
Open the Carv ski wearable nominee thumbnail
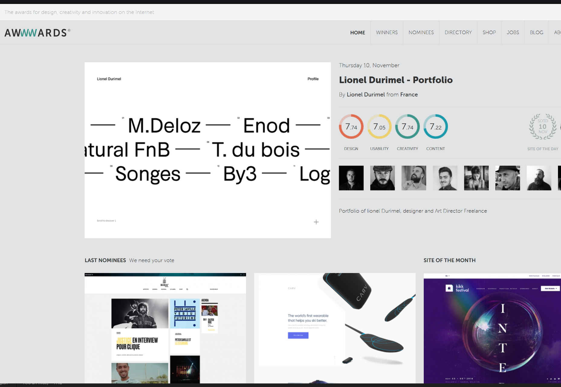coord(335,328)
